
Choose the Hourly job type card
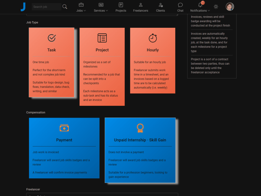pos(153,60)
